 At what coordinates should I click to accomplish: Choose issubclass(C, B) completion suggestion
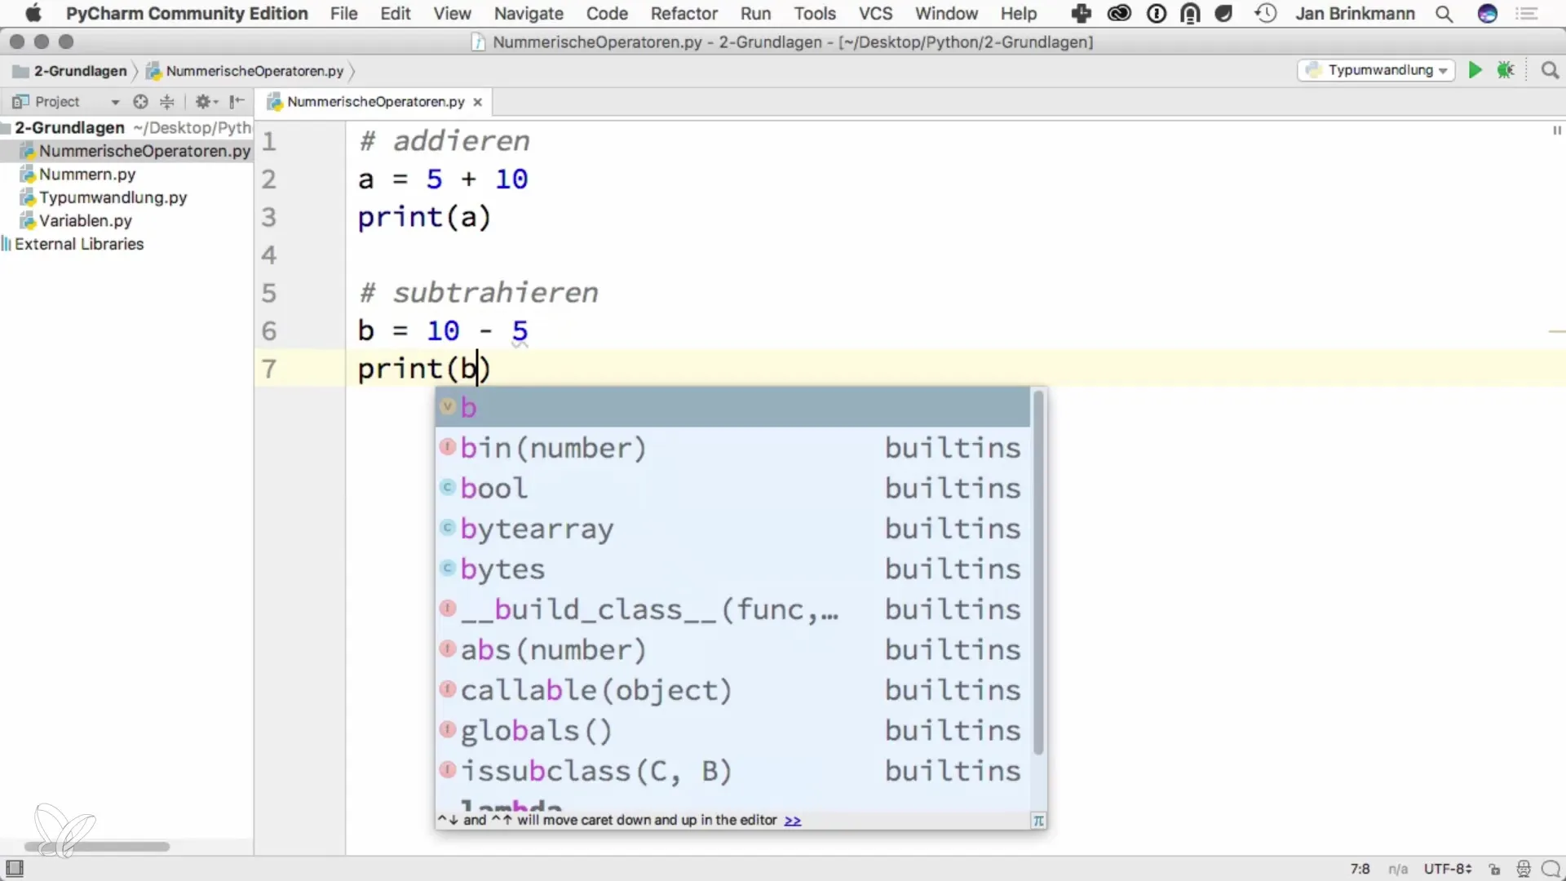pos(733,771)
